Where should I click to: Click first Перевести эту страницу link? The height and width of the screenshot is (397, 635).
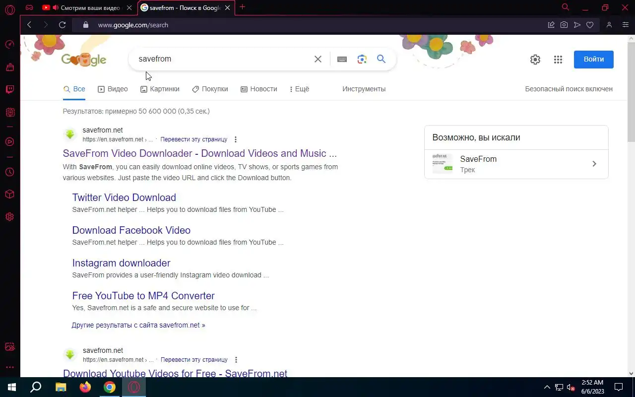point(194,139)
